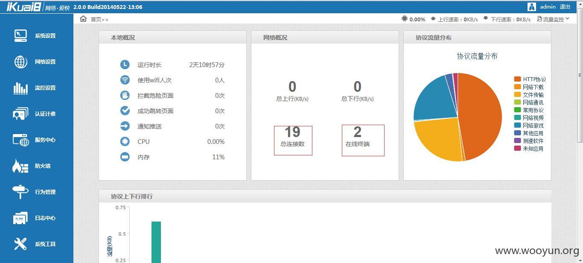Image resolution: width=583 pixels, height=263 pixels.
Task: Click the chip icon beside CPU row
Action: coord(125,142)
